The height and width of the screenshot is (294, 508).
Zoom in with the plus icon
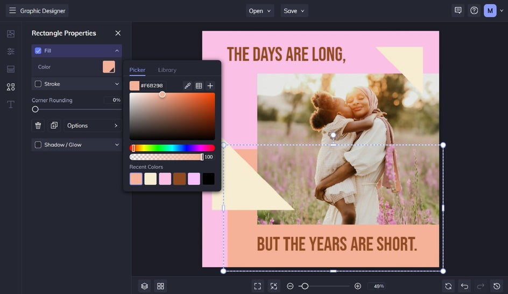tap(358, 286)
